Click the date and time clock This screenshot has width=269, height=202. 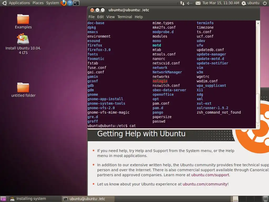coord(221,3)
